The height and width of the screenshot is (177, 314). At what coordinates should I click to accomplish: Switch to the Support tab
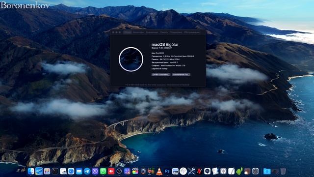pos(176,32)
